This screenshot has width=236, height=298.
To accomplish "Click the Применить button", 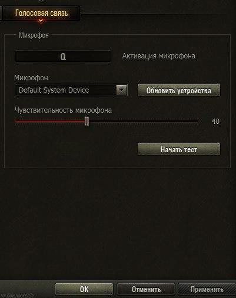I will click(x=207, y=289).
